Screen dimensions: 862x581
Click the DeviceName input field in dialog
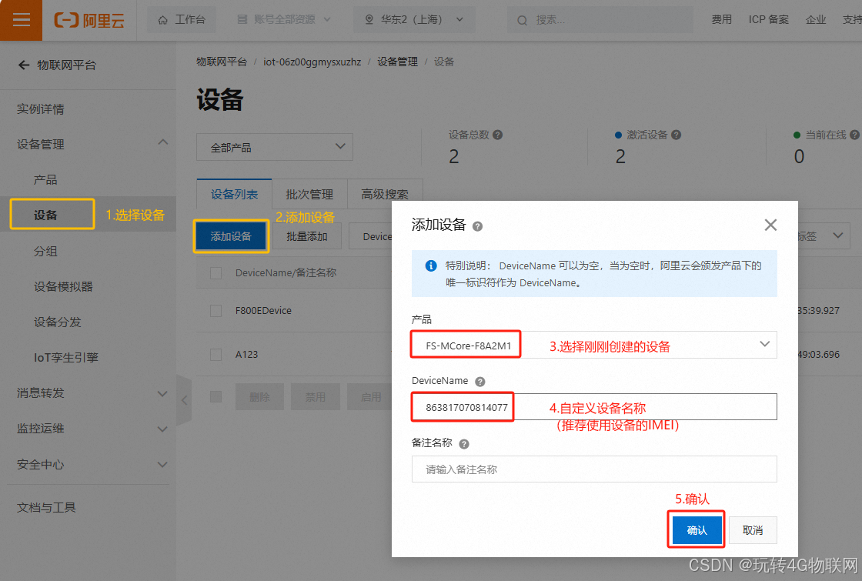(594, 407)
